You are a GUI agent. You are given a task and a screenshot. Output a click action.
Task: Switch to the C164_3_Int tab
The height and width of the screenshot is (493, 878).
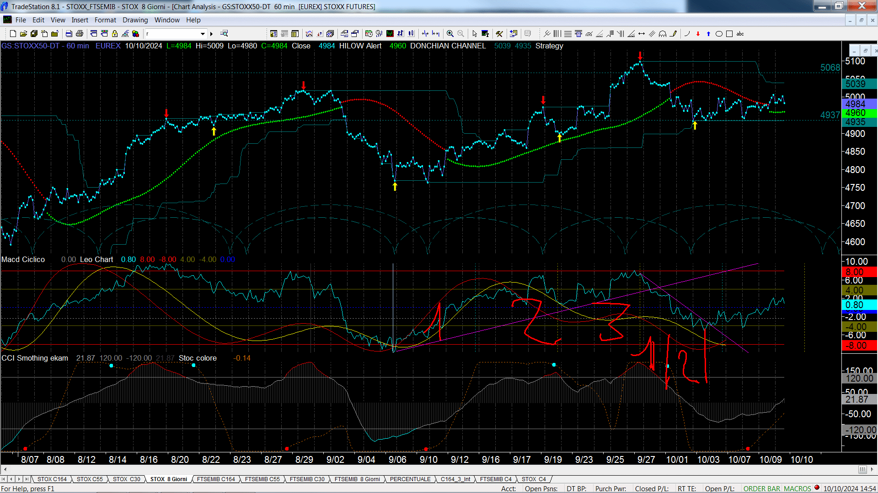pos(455,479)
